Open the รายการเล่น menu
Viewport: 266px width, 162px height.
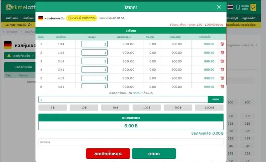[12, 18]
